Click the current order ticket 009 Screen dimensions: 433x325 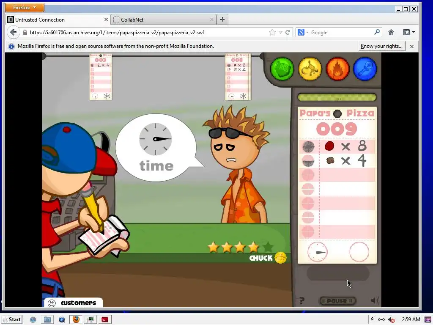[x=337, y=185]
